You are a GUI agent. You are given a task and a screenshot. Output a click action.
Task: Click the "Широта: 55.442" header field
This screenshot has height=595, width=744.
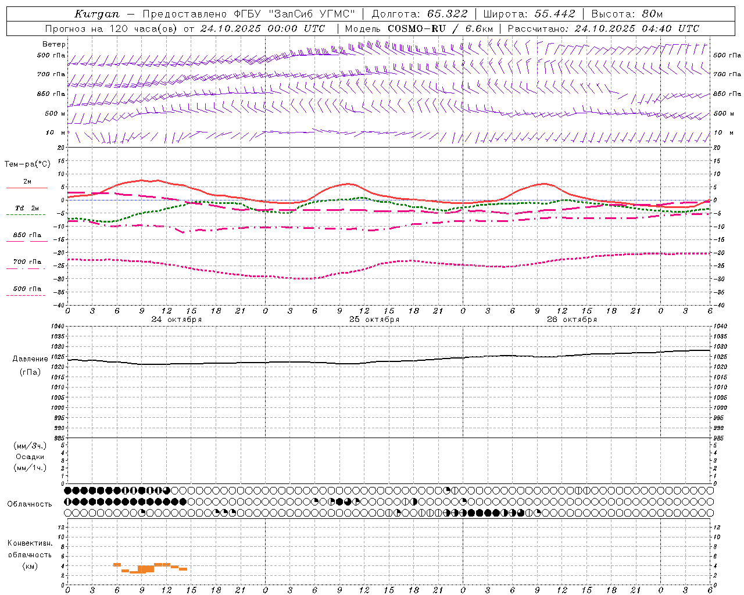[x=529, y=14]
